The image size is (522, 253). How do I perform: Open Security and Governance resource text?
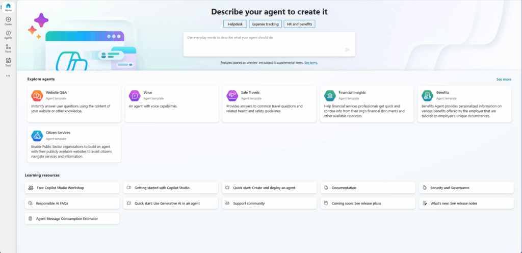pos(450,188)
